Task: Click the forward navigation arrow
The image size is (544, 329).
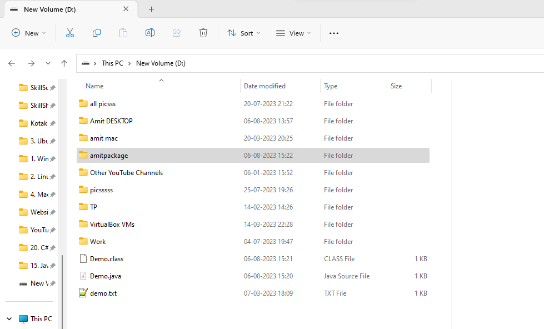Action: click(31, 63)
